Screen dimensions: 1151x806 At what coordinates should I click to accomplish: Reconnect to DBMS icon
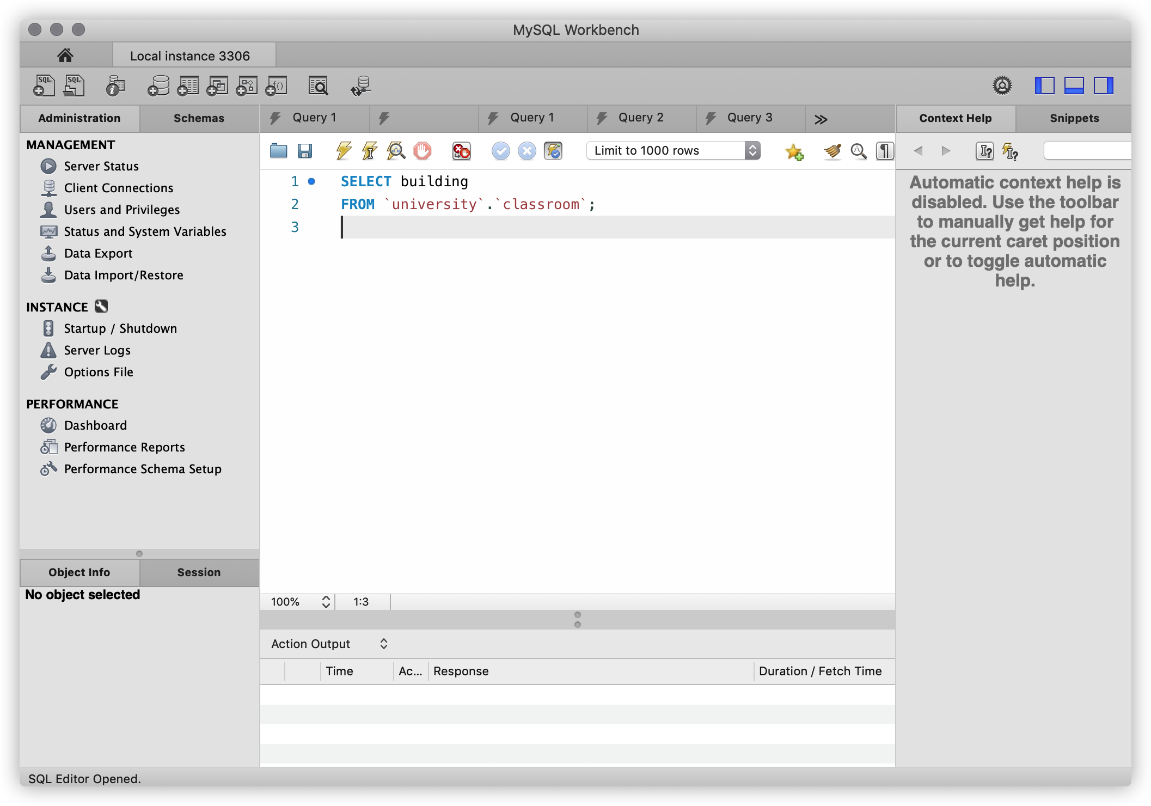click(361, 86)
